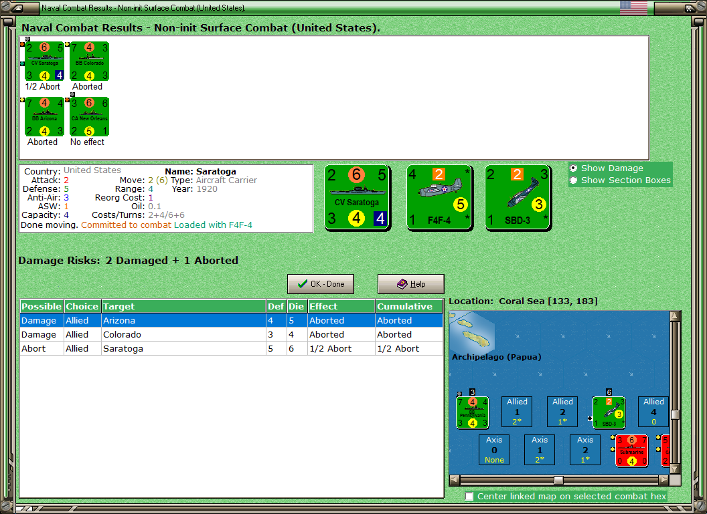Click the map vertical scrollbar thumb

click(675, 414)
